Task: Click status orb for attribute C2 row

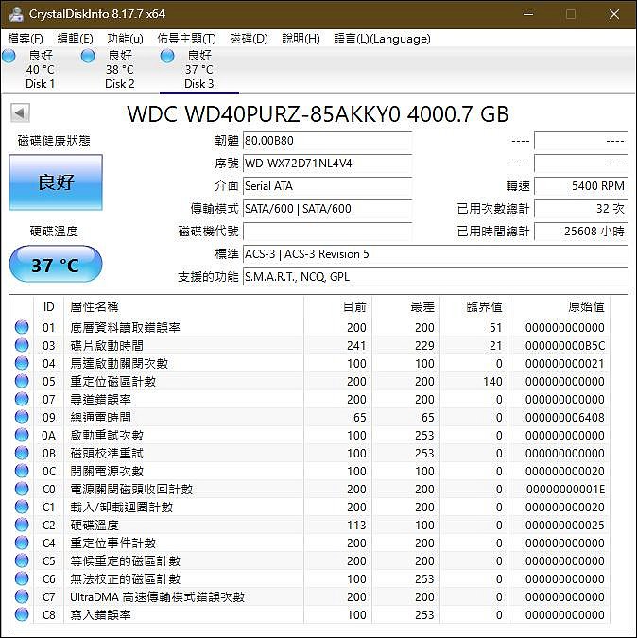Action: (22, 525)
